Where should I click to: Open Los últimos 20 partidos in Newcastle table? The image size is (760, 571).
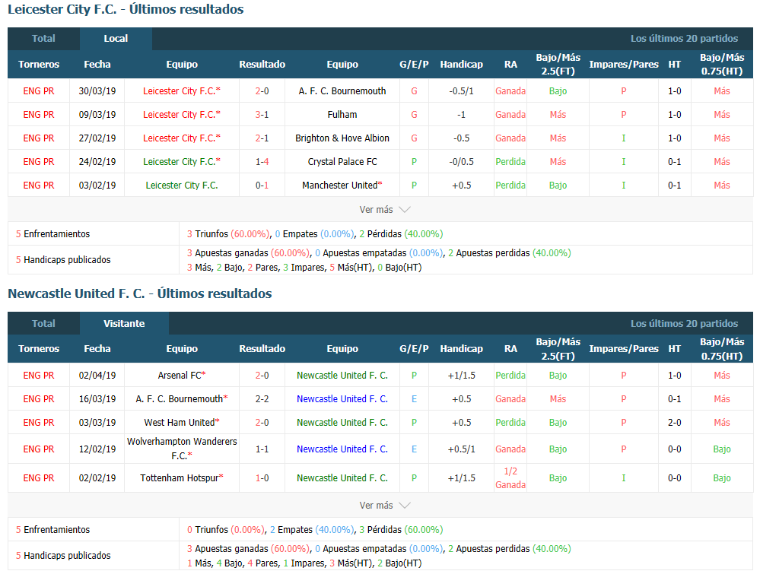[684, 324]
